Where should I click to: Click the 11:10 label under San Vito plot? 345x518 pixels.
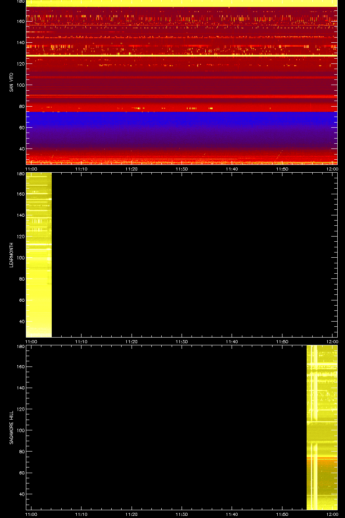[x=82, y=169]
